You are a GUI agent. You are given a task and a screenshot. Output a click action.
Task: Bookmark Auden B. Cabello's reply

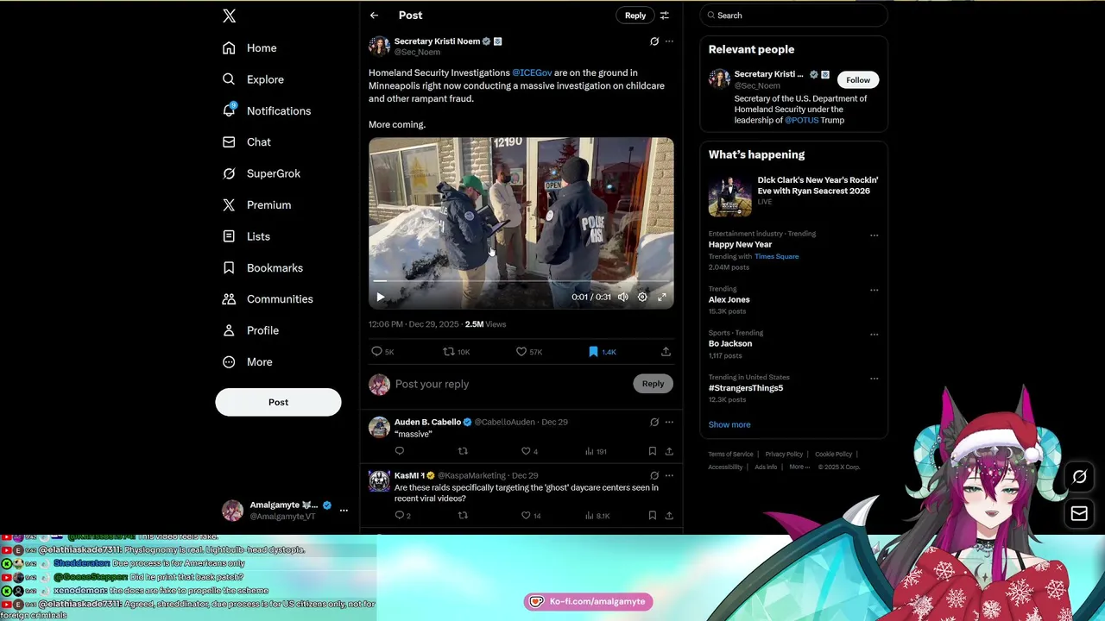pyautogui.click(x=653, y=451)
